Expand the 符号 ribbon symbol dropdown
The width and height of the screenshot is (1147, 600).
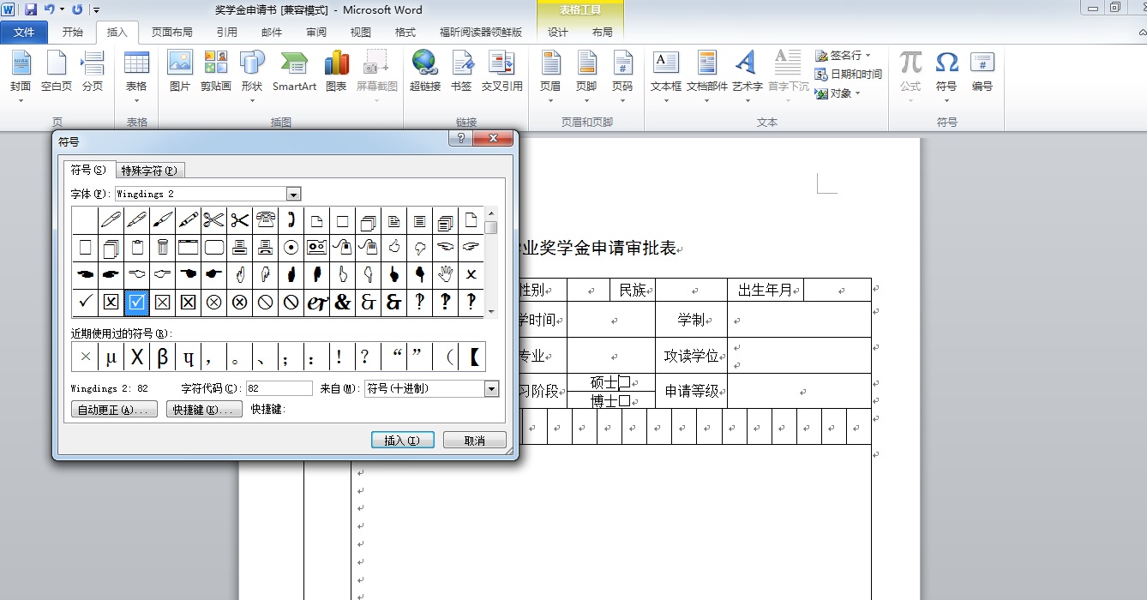946,101
